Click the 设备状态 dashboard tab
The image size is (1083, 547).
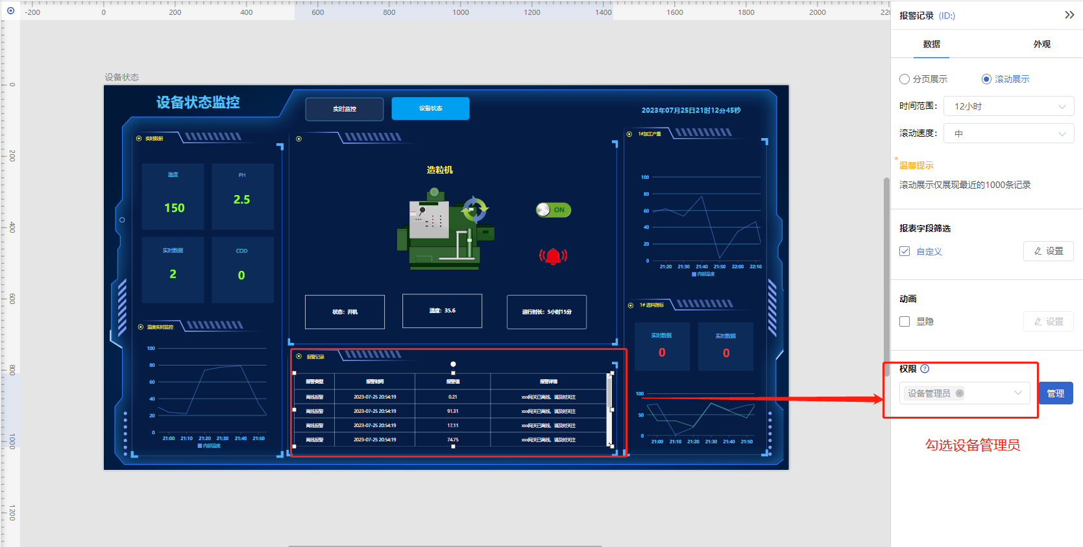coord(430,109)
